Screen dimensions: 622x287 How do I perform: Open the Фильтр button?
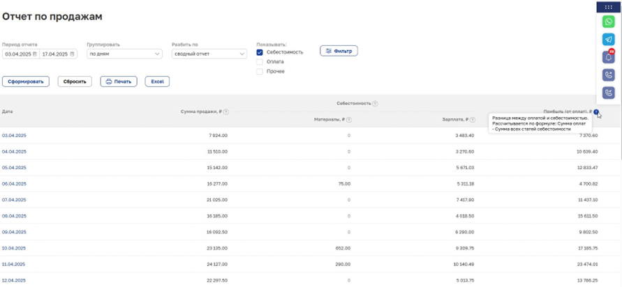(x=339, y=51)
